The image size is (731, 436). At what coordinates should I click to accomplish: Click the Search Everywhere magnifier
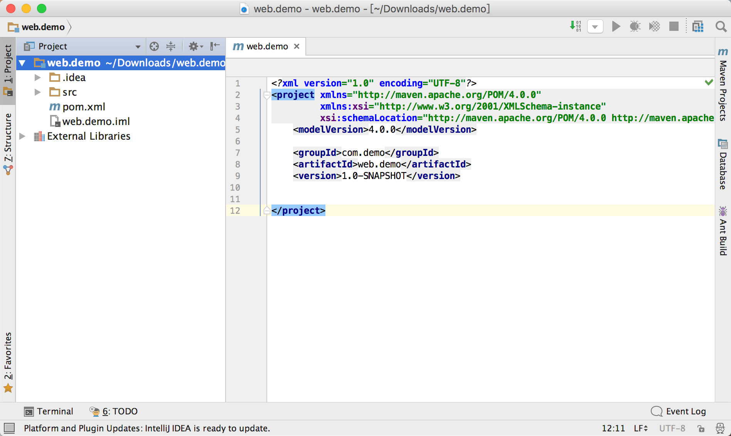click(721, 27)
